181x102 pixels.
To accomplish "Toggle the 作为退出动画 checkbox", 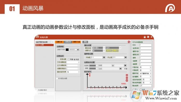I will (x=57, y=79).
